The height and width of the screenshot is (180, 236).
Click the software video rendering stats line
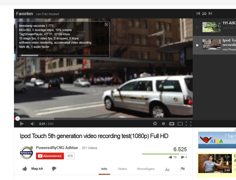[x=55, y=43]
